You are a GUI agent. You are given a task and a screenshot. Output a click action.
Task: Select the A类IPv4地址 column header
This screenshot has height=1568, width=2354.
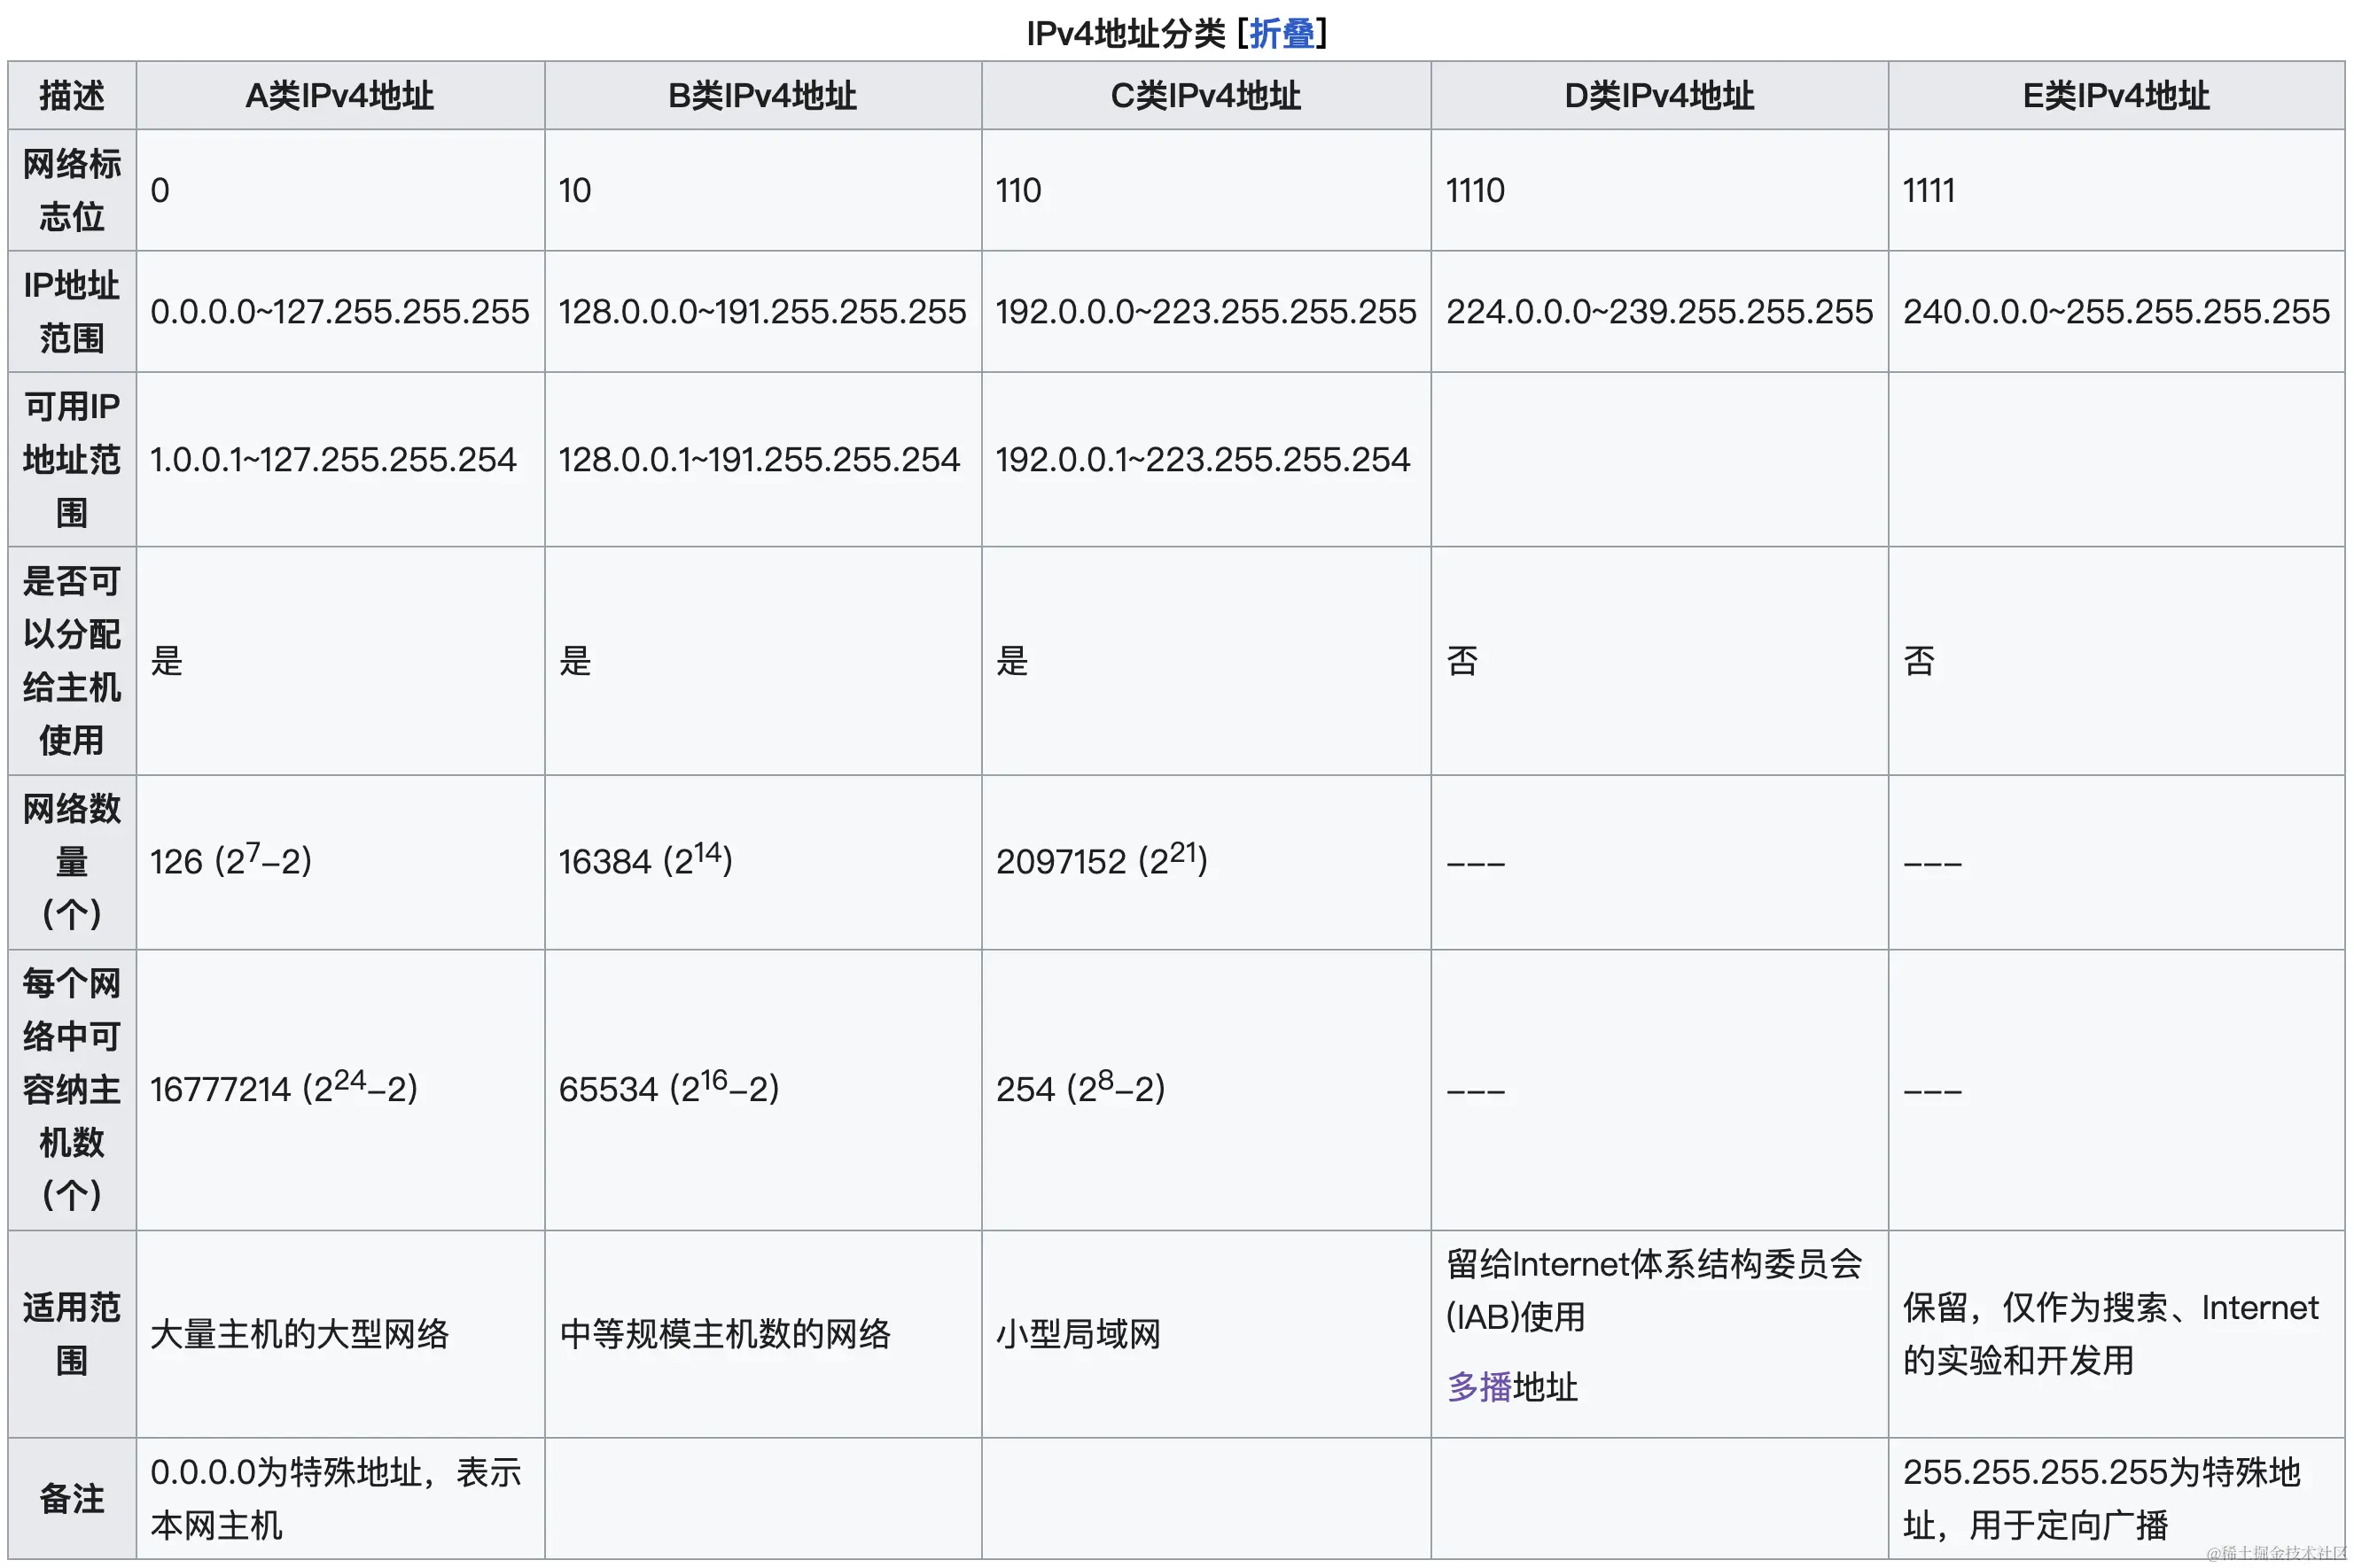pos(339,95)
